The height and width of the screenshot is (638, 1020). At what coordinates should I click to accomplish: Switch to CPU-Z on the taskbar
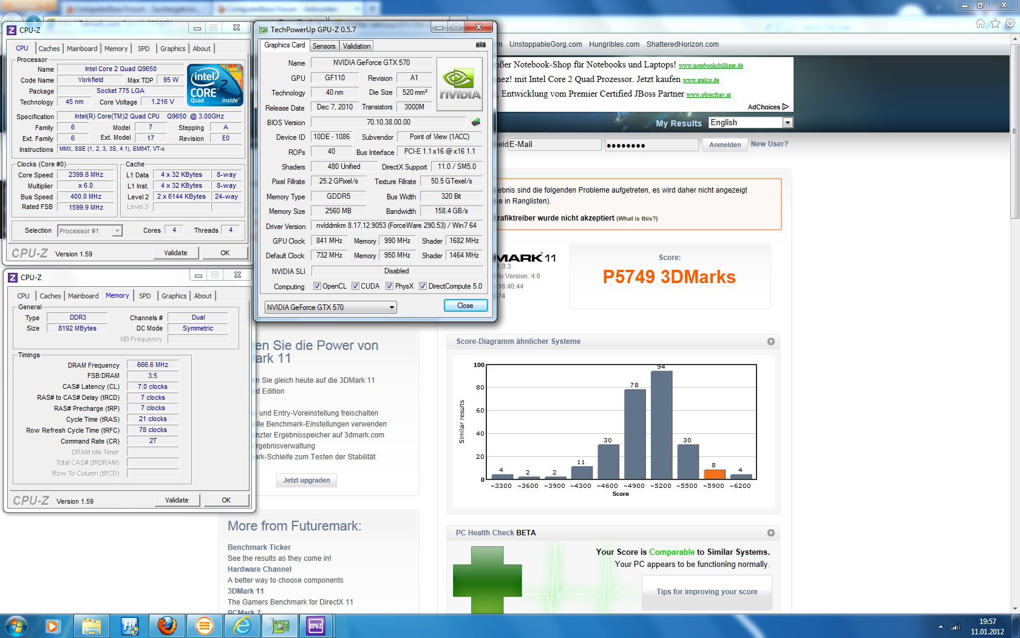(x=316, y=626)
